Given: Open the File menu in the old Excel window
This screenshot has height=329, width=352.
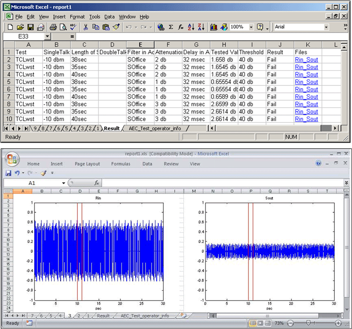Looking at the screenshot, I should [x=19, y=17].
